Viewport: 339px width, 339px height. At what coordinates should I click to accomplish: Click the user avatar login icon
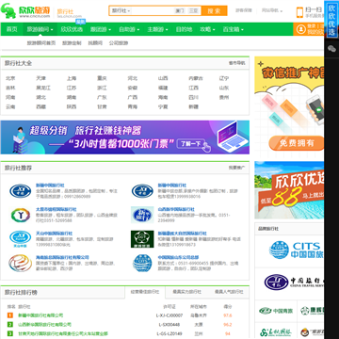[x=301, y=29]
